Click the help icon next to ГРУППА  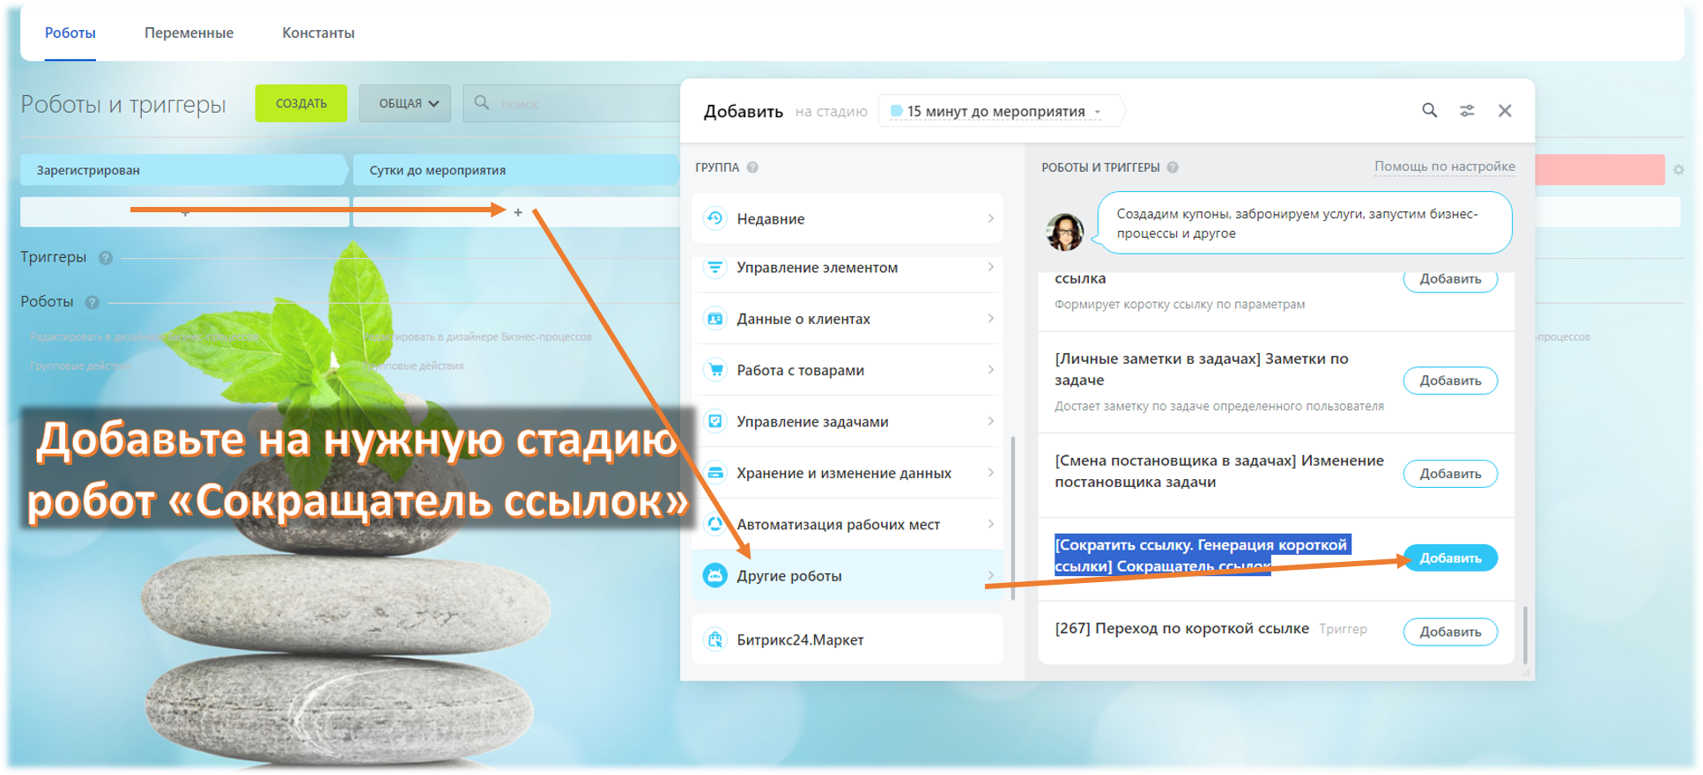[752, 167]
